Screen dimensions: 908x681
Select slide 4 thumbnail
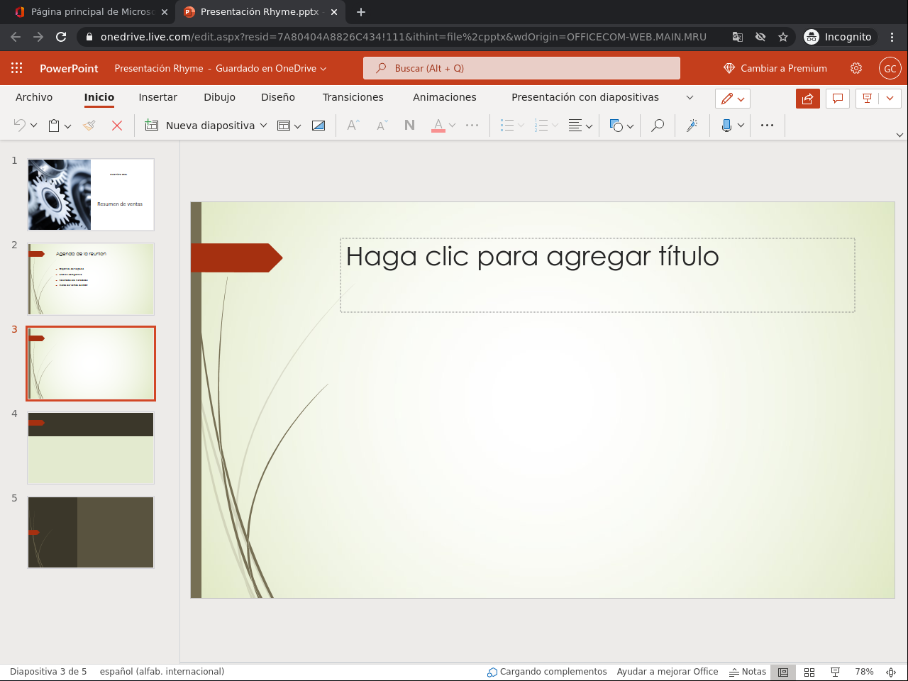[x=91, y=448]
